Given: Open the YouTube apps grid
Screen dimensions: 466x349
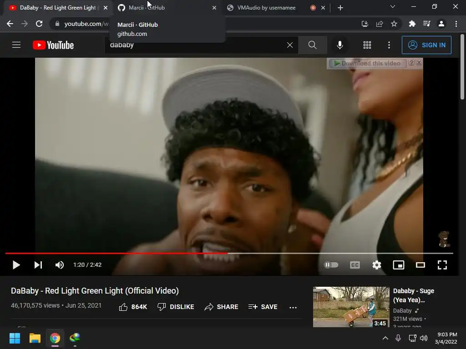Looking at the screenshot, I should point(367,45).
